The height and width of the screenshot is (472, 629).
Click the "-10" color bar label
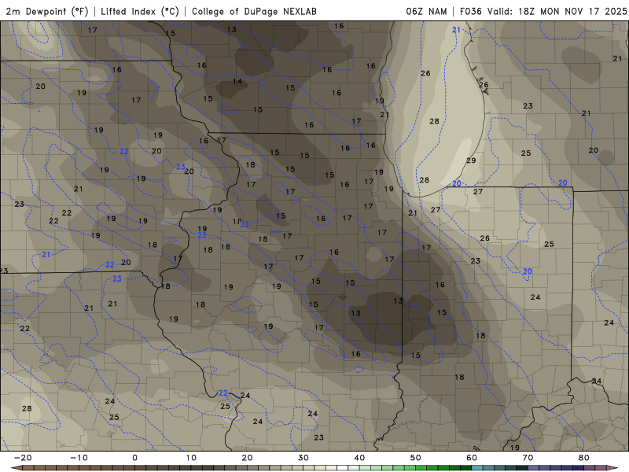pyautogui.click(x=79, y=458)
